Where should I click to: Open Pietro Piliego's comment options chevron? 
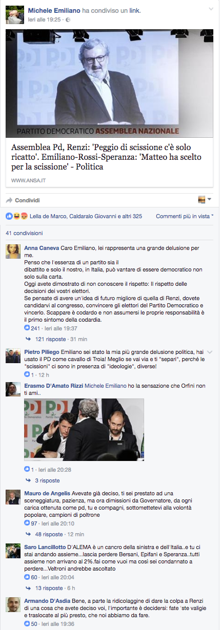210,352
